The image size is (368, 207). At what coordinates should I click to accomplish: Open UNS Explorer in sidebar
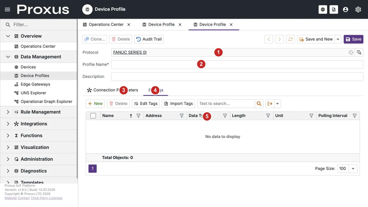(39, 93)
